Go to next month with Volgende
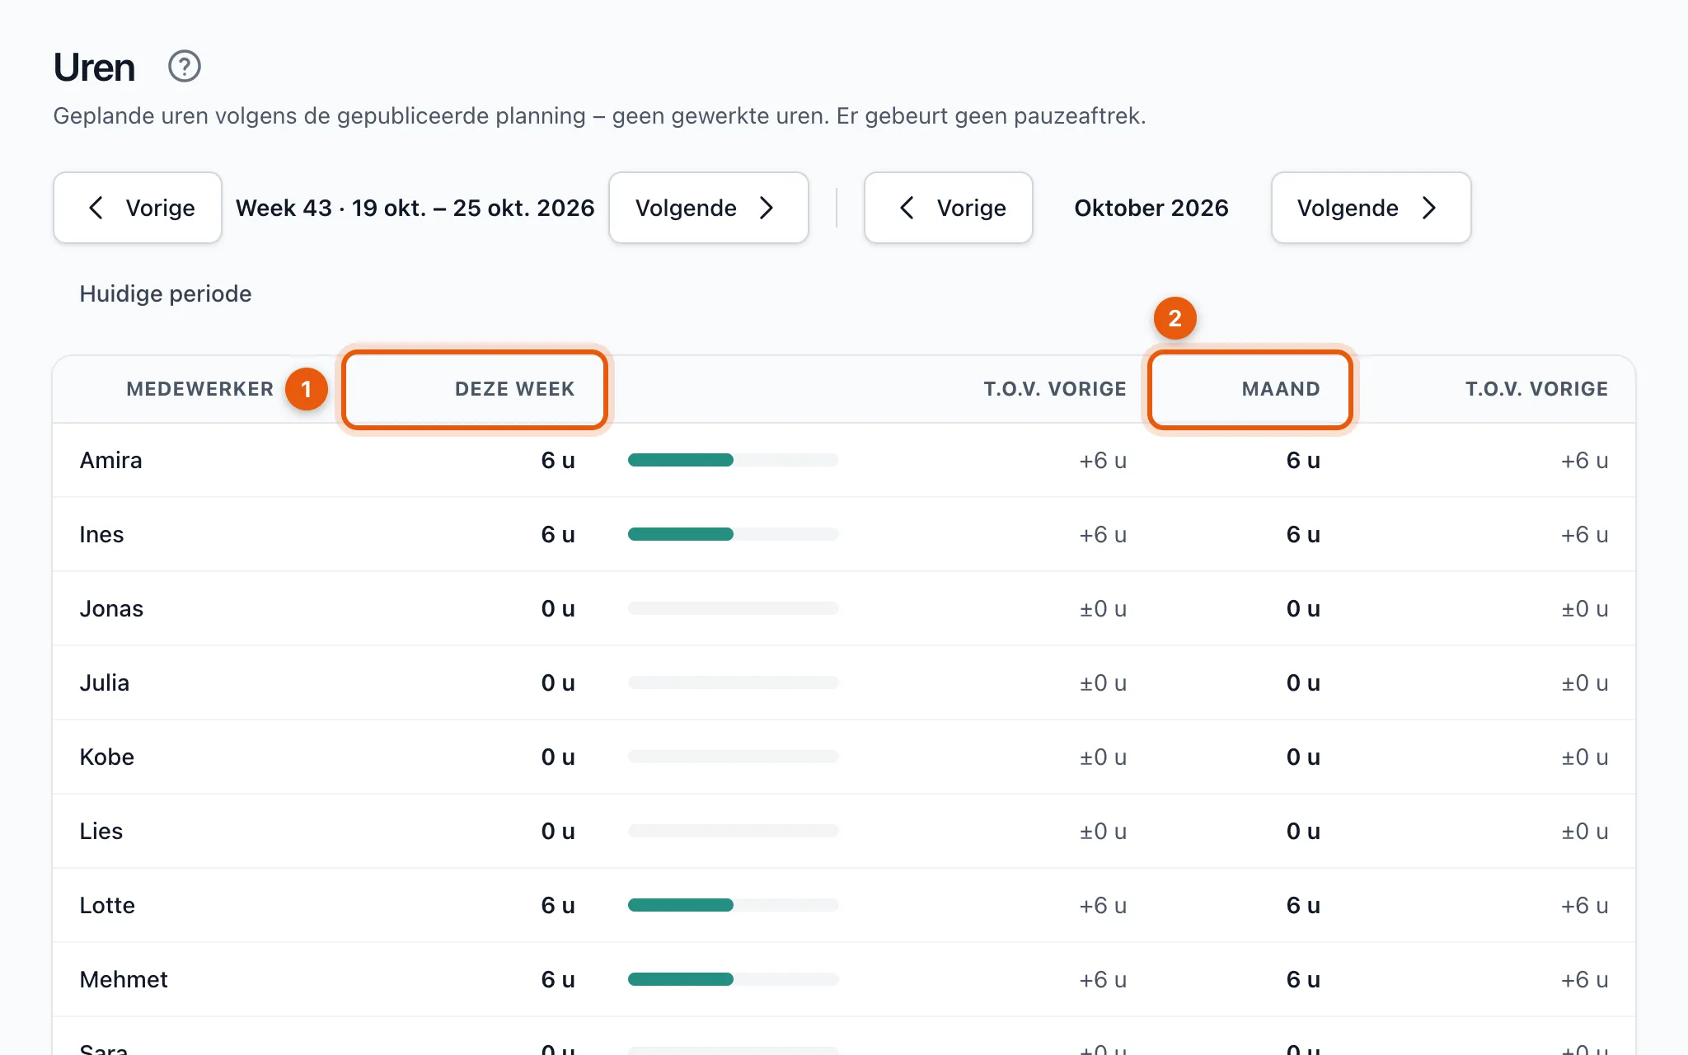Image resolution: width=1688 pixels, height=1055 pixels. (x=1371, y=208)
